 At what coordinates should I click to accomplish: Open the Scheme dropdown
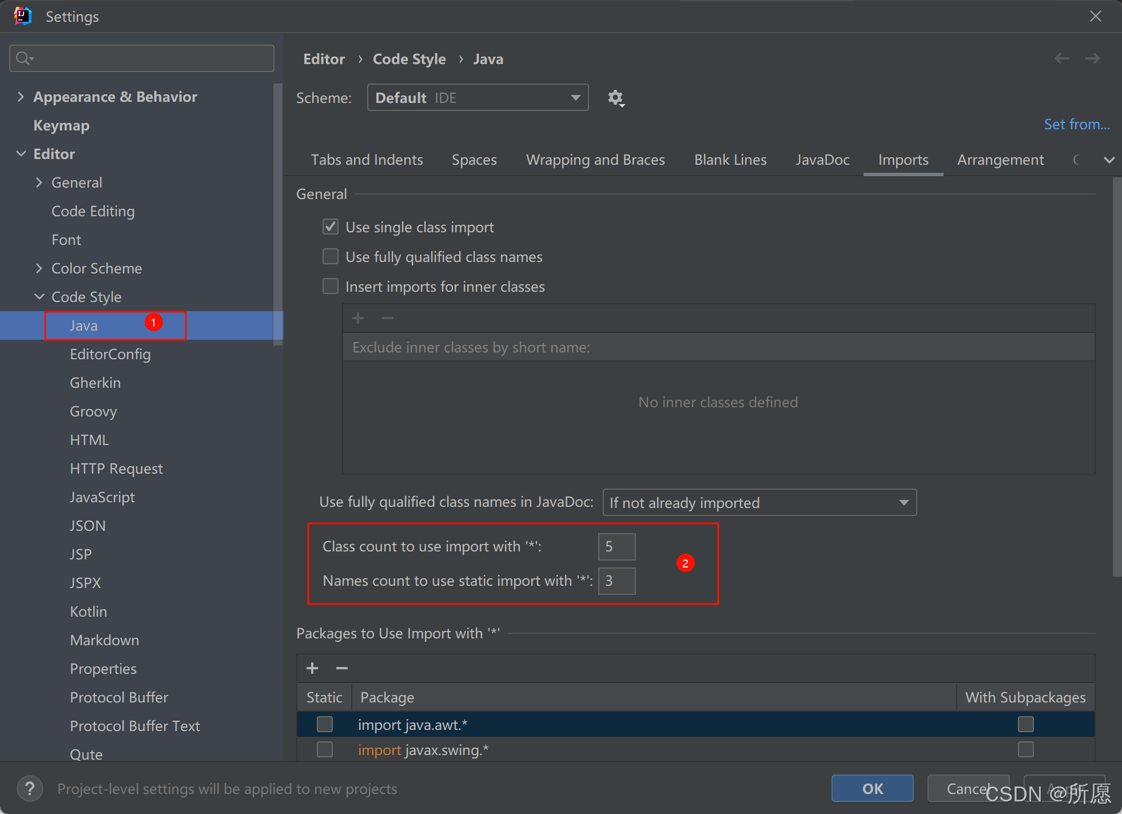478,98
